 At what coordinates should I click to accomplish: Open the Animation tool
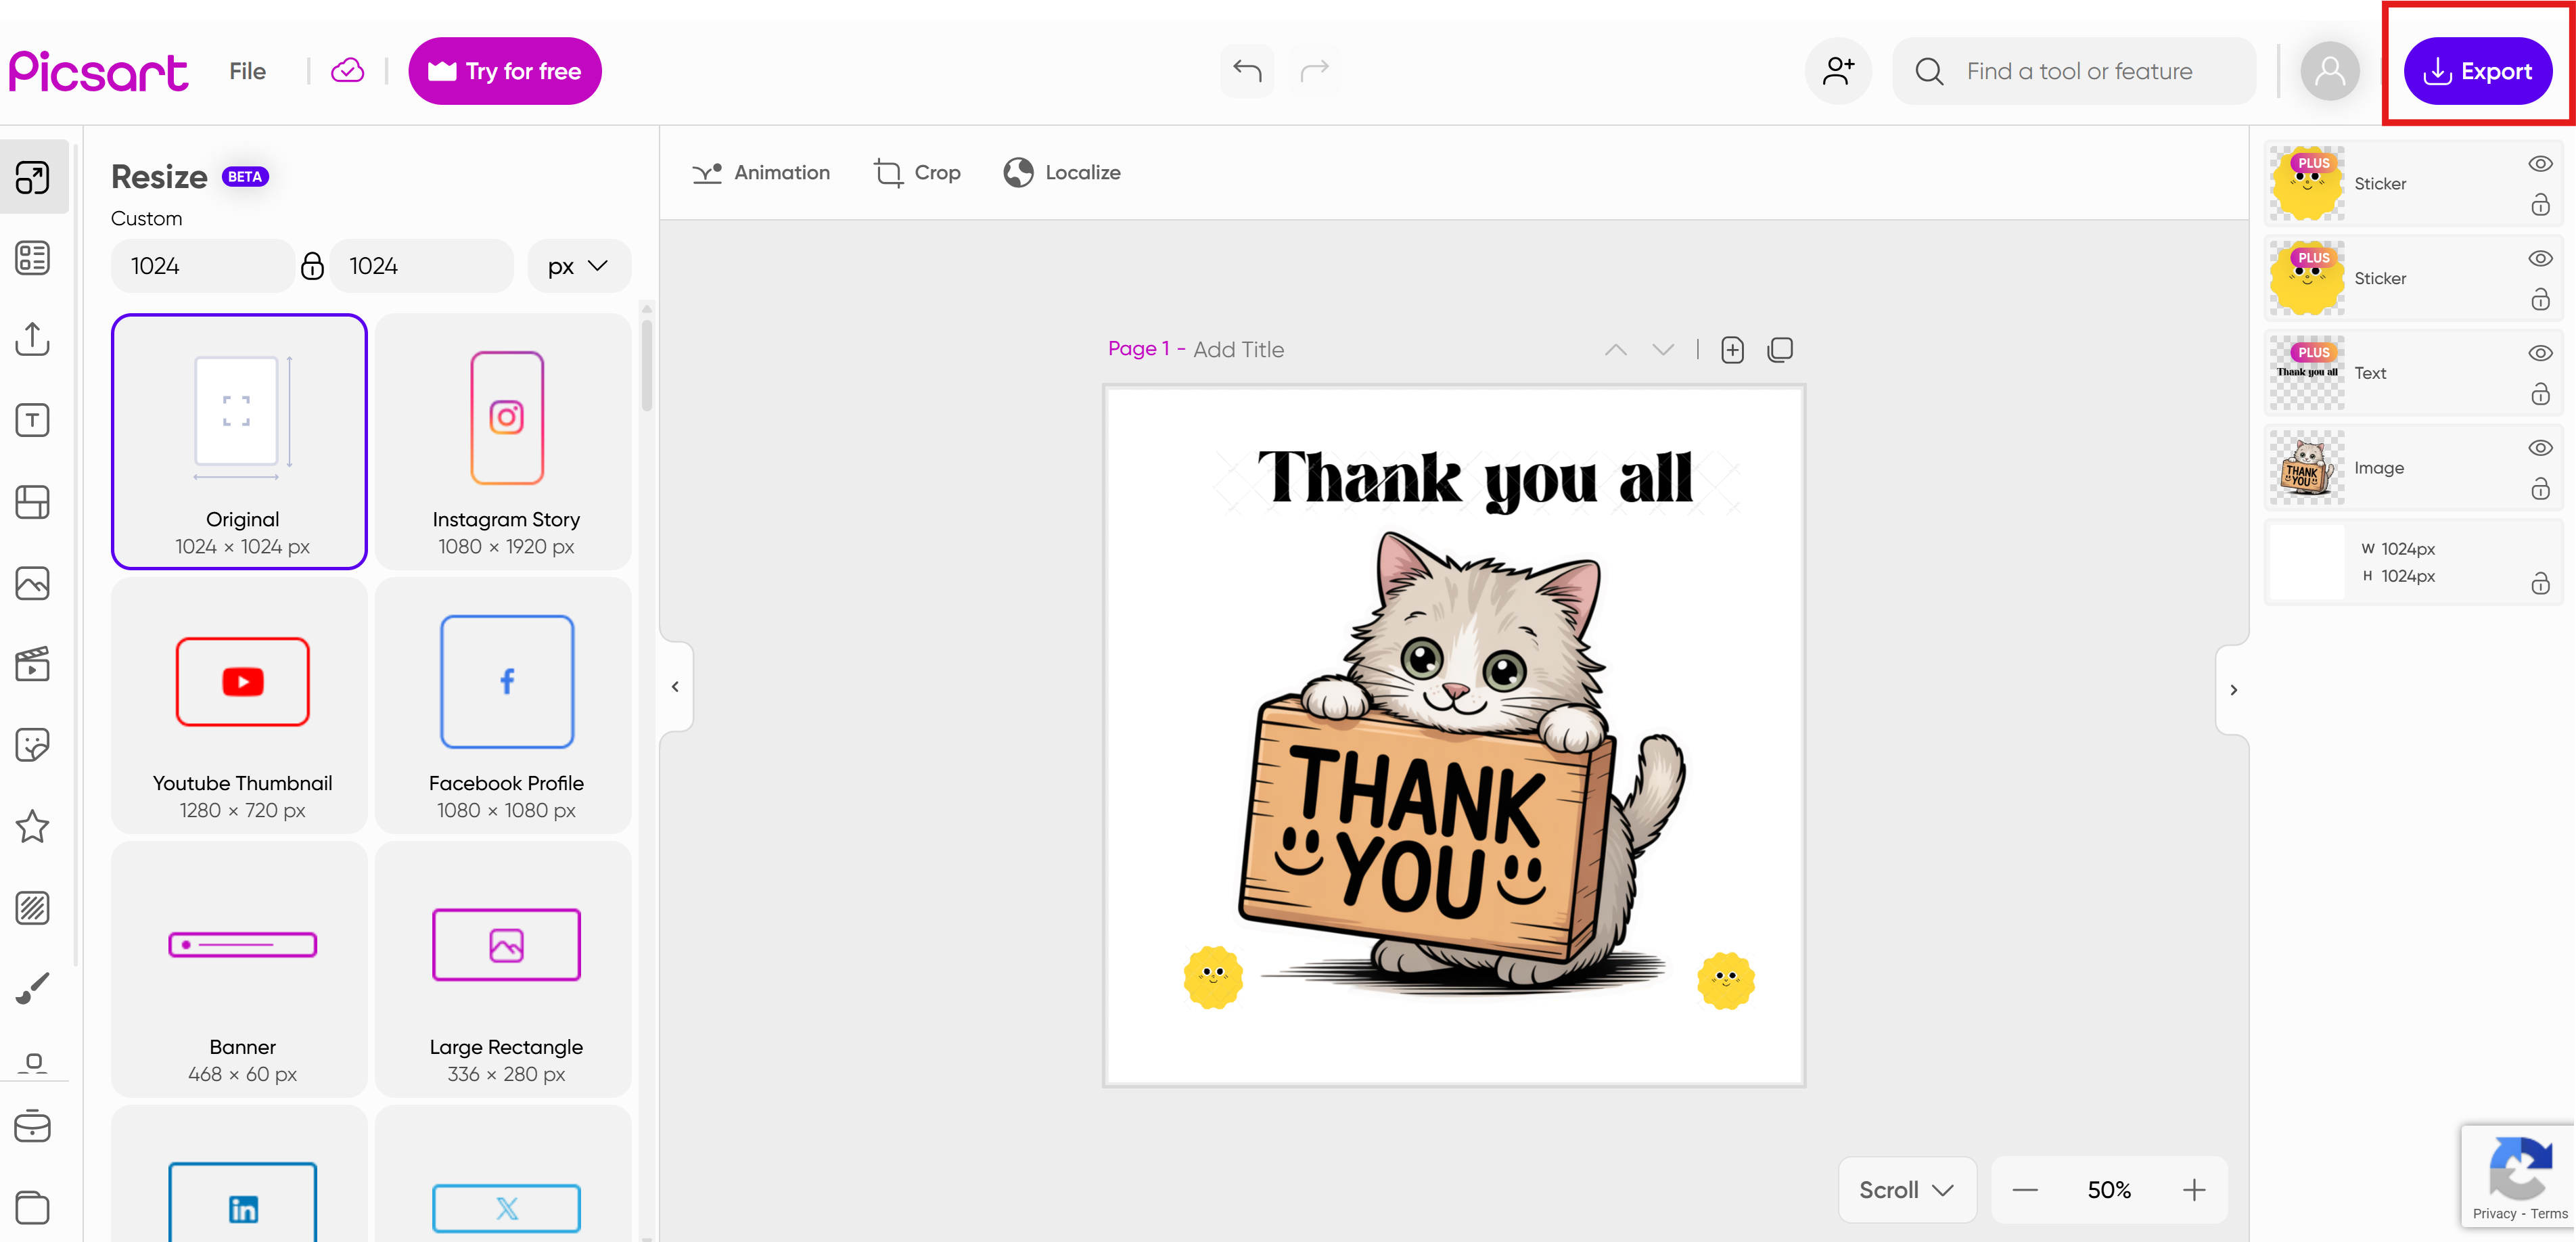click(761, 172)
